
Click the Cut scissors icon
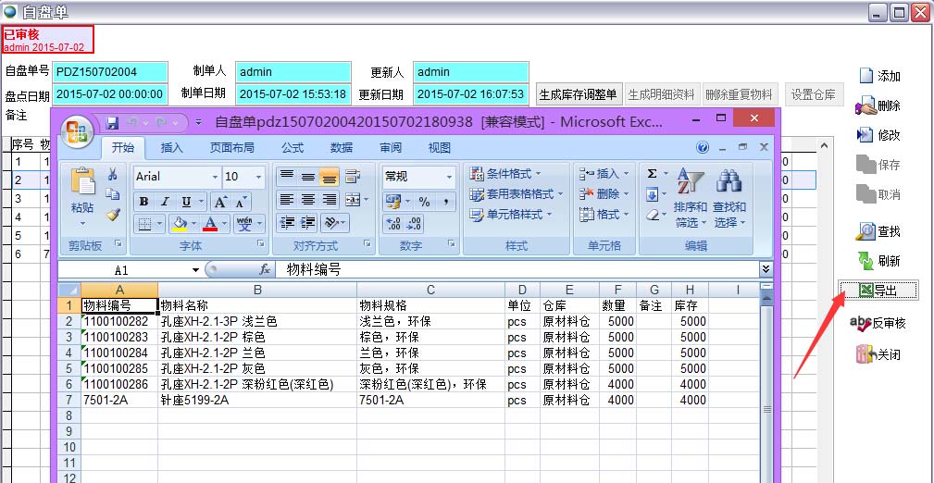coord(112,174)
